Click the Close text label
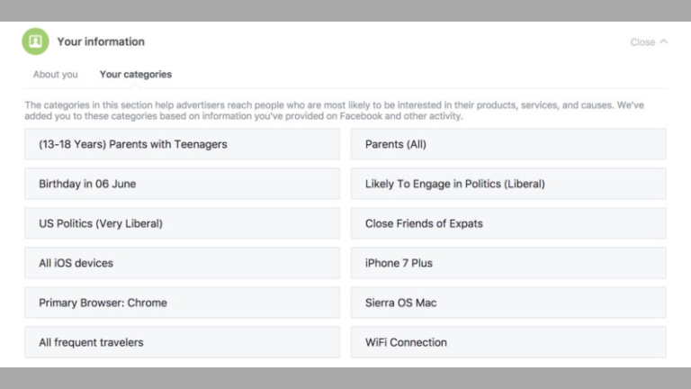 coord(642,42)
